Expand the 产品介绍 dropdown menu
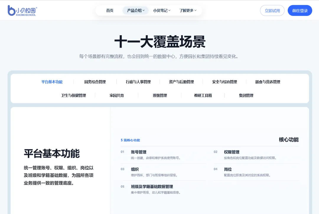The image size is (319, 214). 136,10
